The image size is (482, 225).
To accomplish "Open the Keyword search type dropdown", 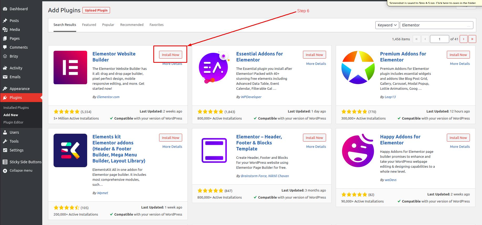I will pyautogui.click(x=387, y=25).
